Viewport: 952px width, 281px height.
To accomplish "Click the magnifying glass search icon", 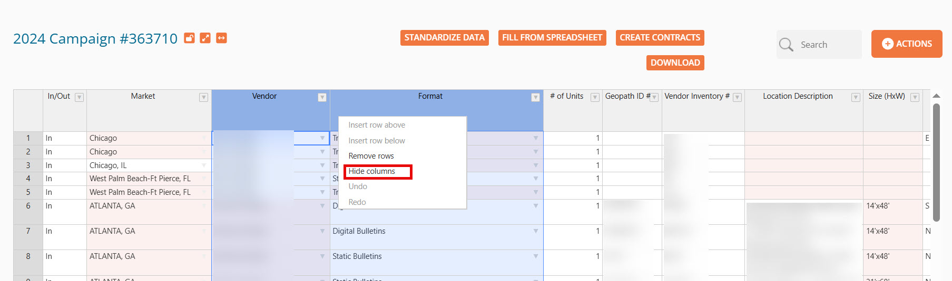I will 786,45.
